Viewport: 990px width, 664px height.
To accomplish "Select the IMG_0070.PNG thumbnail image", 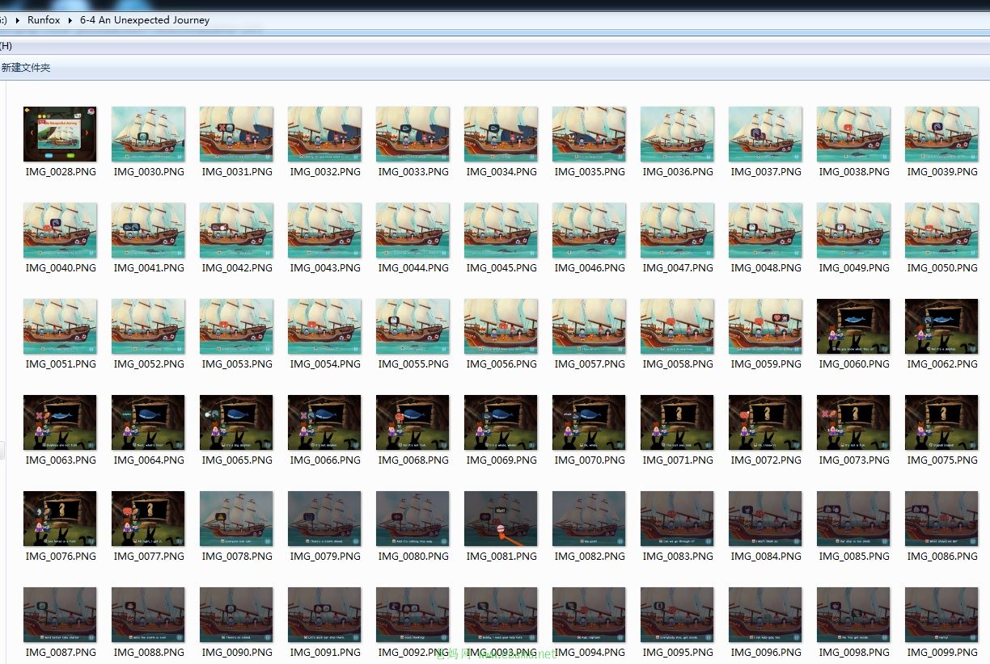I will click(589, 422).
